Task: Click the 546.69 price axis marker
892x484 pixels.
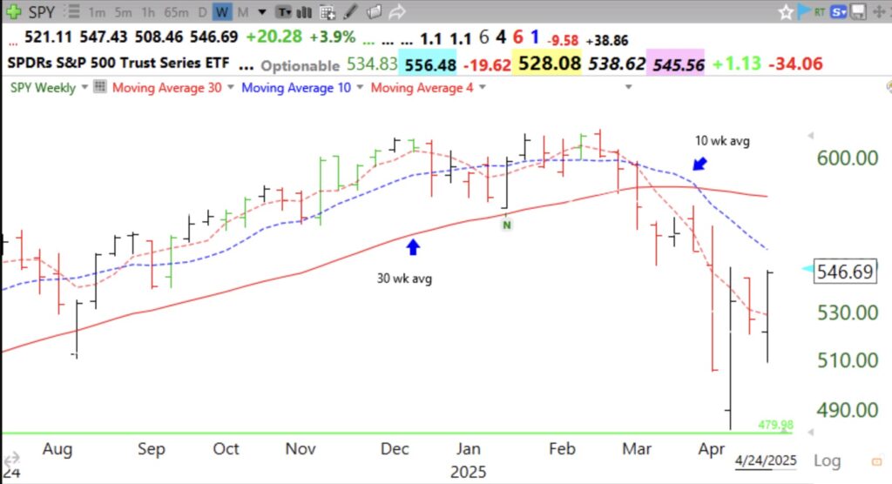Action: click(x=845, y=272)
